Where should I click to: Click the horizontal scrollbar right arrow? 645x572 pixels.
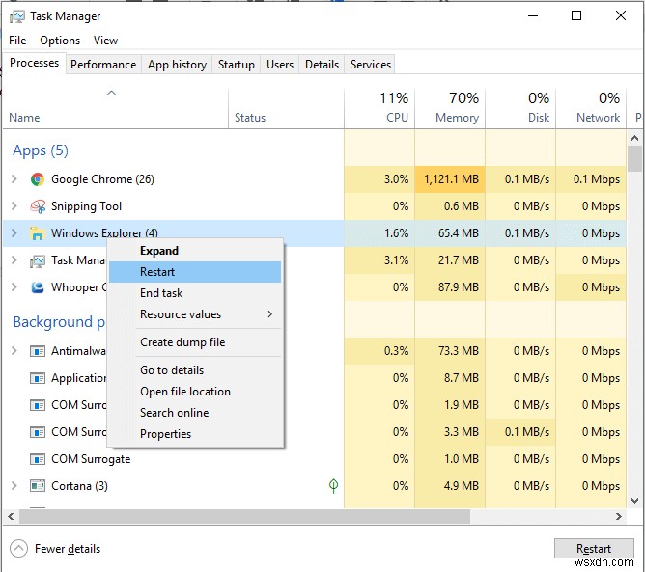(x=619, y=516)
